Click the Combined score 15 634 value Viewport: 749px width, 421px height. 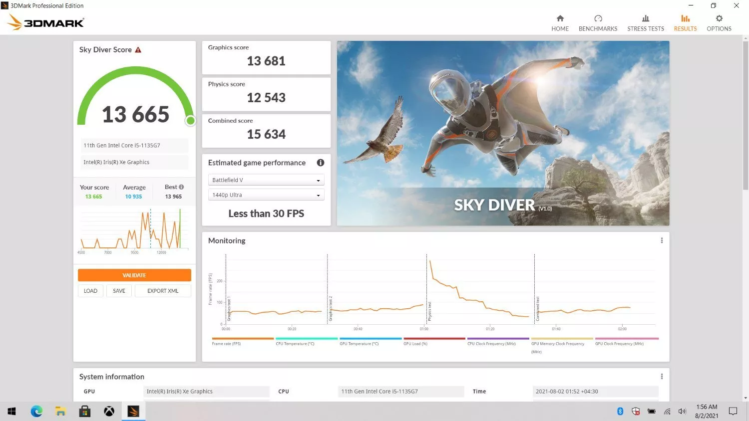point(266,134)
